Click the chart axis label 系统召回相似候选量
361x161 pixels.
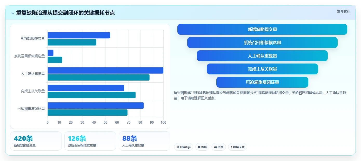pos(30,56)
